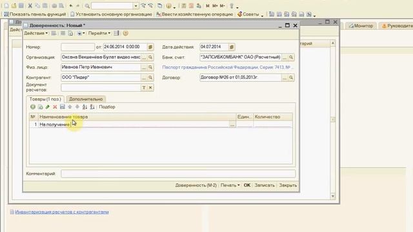Click the sort ascending icon in goods toolbar

point(85,107)
